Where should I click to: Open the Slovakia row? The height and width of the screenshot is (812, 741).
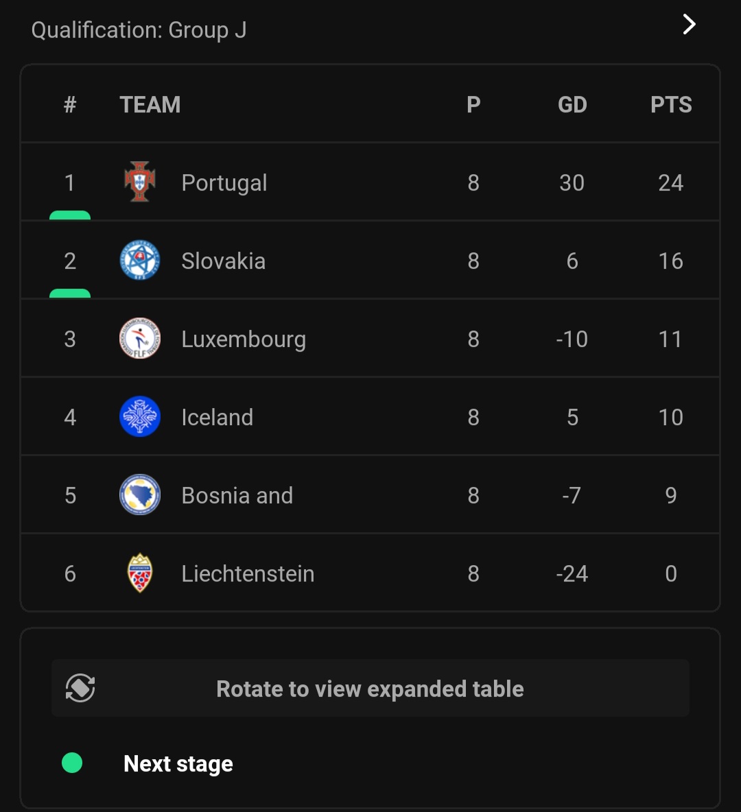pyautogui.click(x=370, y=260)
